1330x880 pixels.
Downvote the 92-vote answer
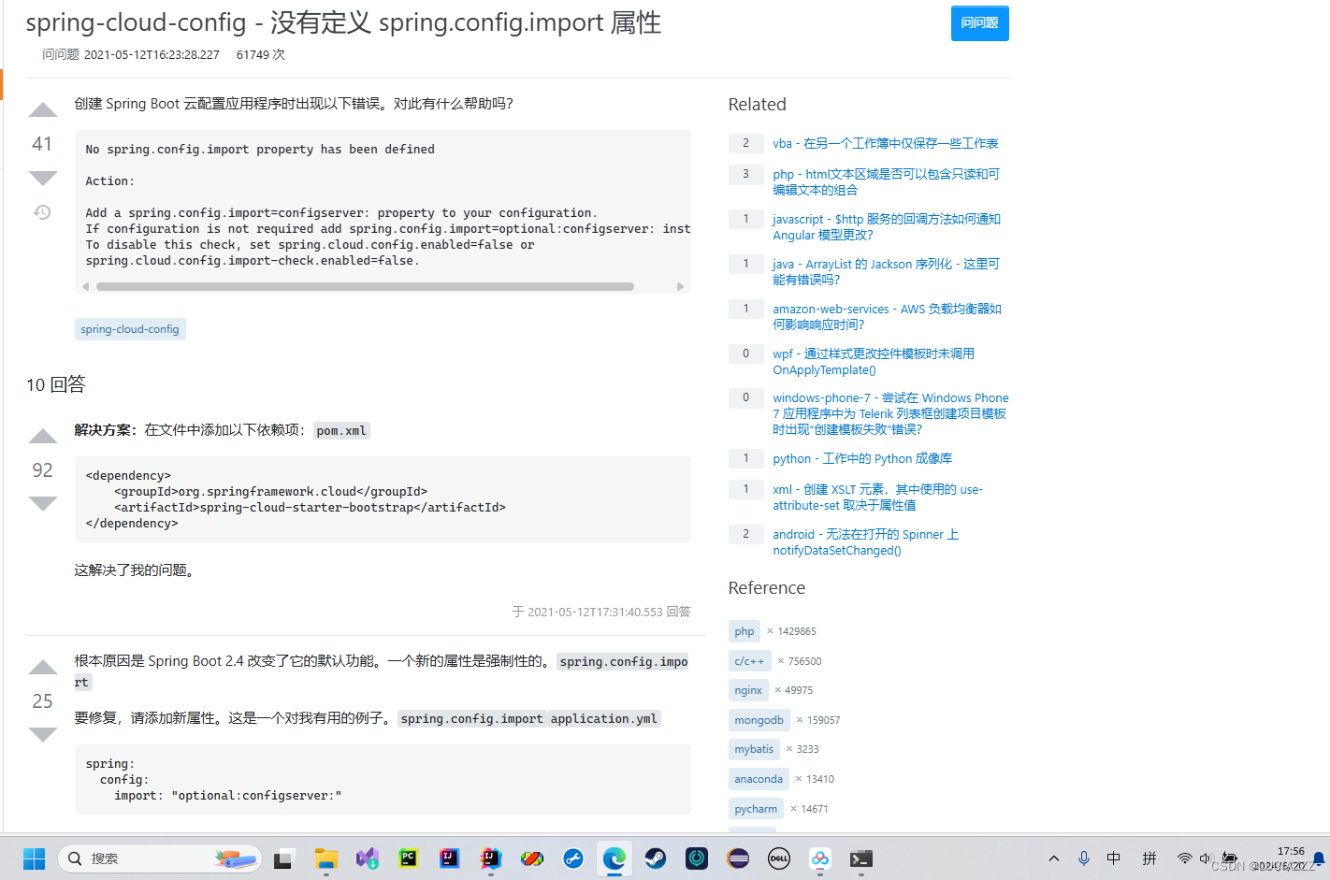click(x=42, y=503)
